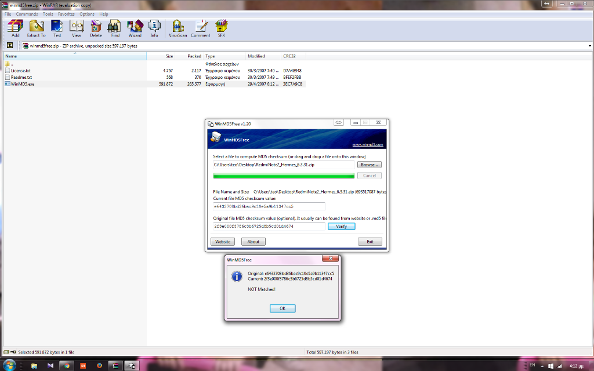Screen dimensions: 594x371
Task: Click the green MD5 progress bar
Action: [x=284, y=176]
